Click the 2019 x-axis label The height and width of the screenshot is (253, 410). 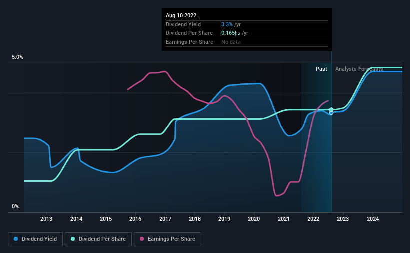tap(224, 219)
